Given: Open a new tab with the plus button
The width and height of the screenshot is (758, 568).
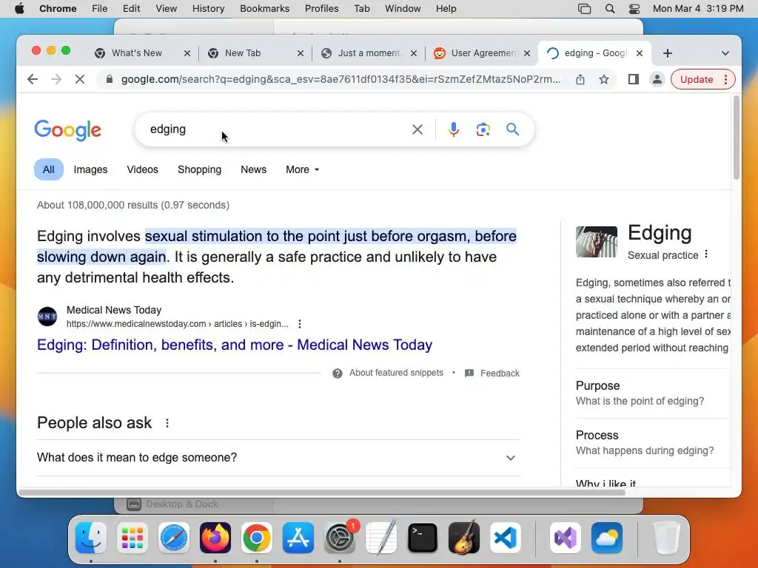Looking at the screenshot, I should click(x=668, y=53).
